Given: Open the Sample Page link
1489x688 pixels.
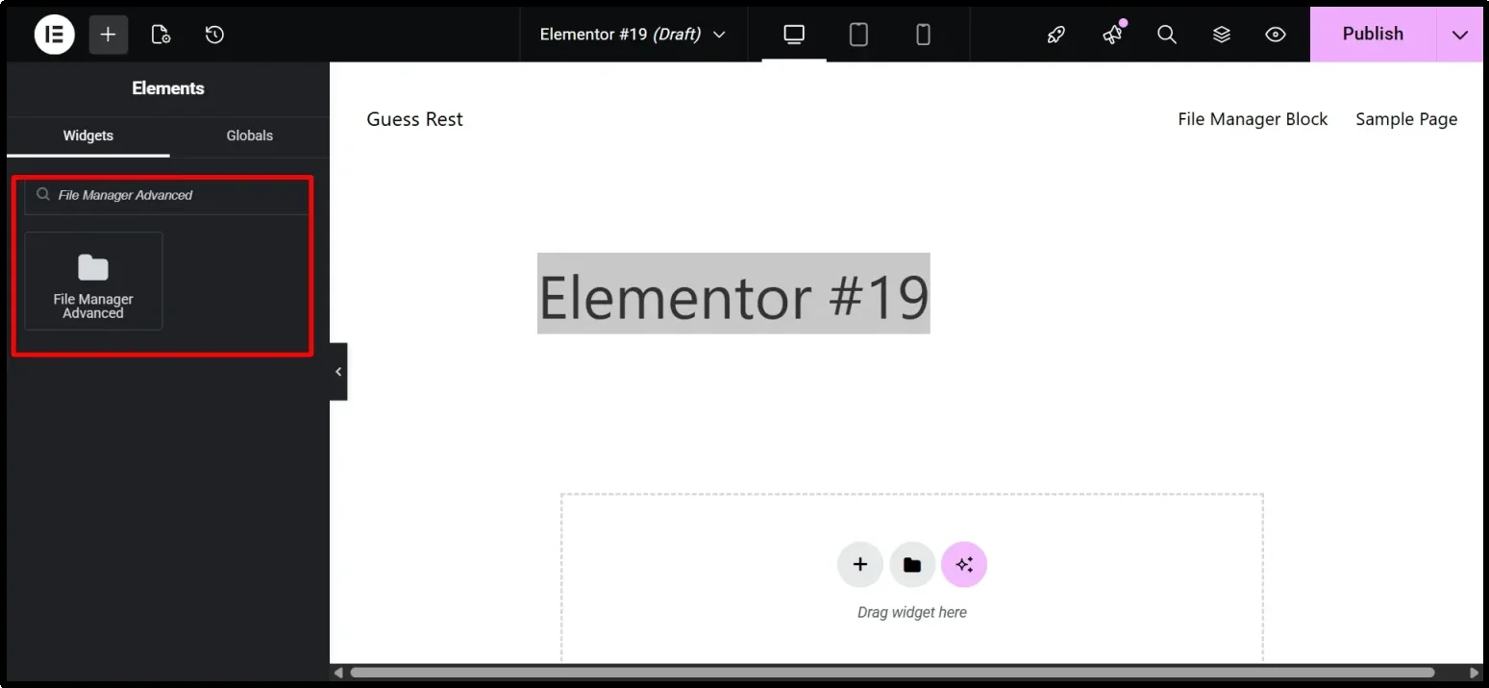Looking at the screenshot, I should 1406,118.
